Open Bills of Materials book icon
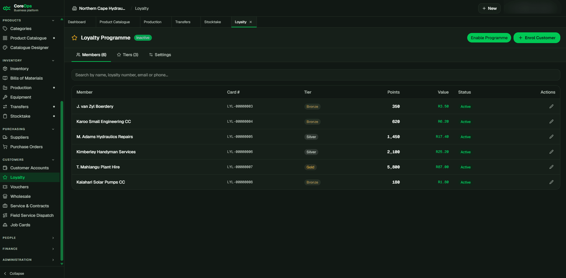The height and width of the screenshot is (278, 566). 5,78
